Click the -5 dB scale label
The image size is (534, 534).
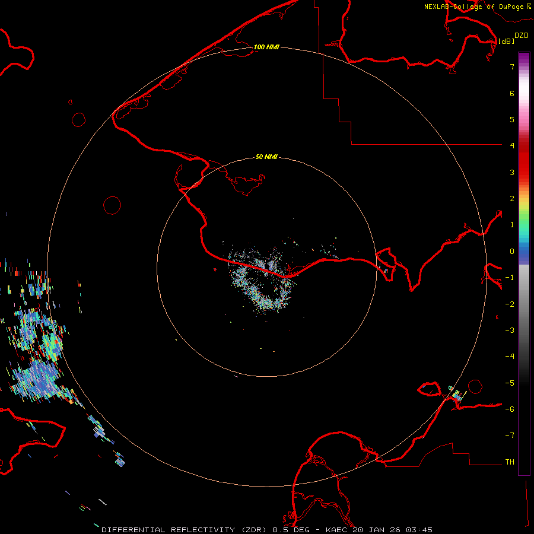coord(510,383)
